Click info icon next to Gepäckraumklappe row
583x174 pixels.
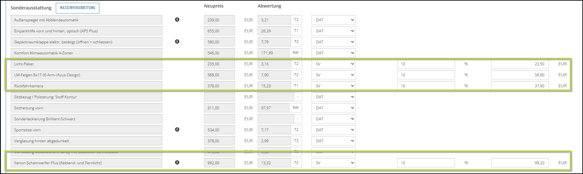pos(177,41)
